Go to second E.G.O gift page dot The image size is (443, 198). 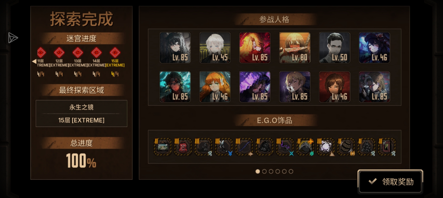coord(264,171)
